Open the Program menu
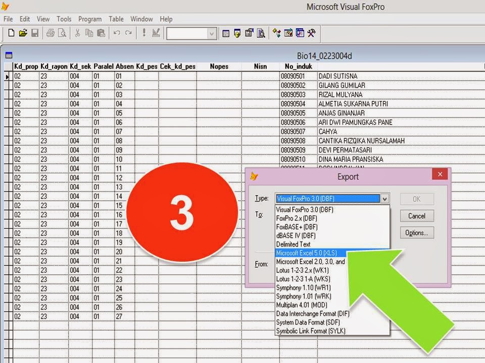This screenshot has width=485, height=363. click(89, 19)
